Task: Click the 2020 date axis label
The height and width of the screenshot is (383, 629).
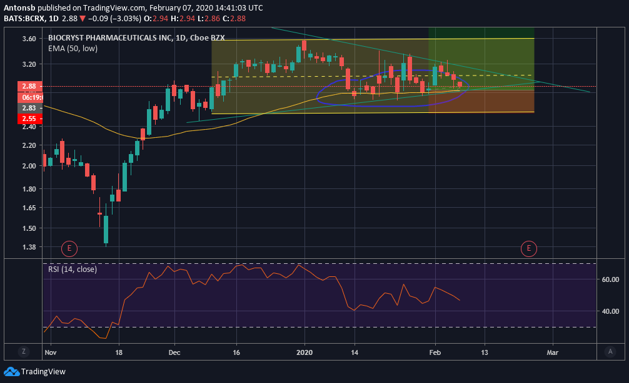Action: tap(304, 352)
